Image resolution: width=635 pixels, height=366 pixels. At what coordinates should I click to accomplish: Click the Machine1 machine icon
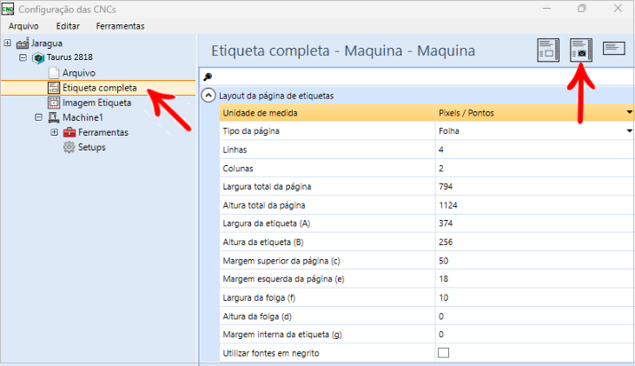click(x=54, y=117)
